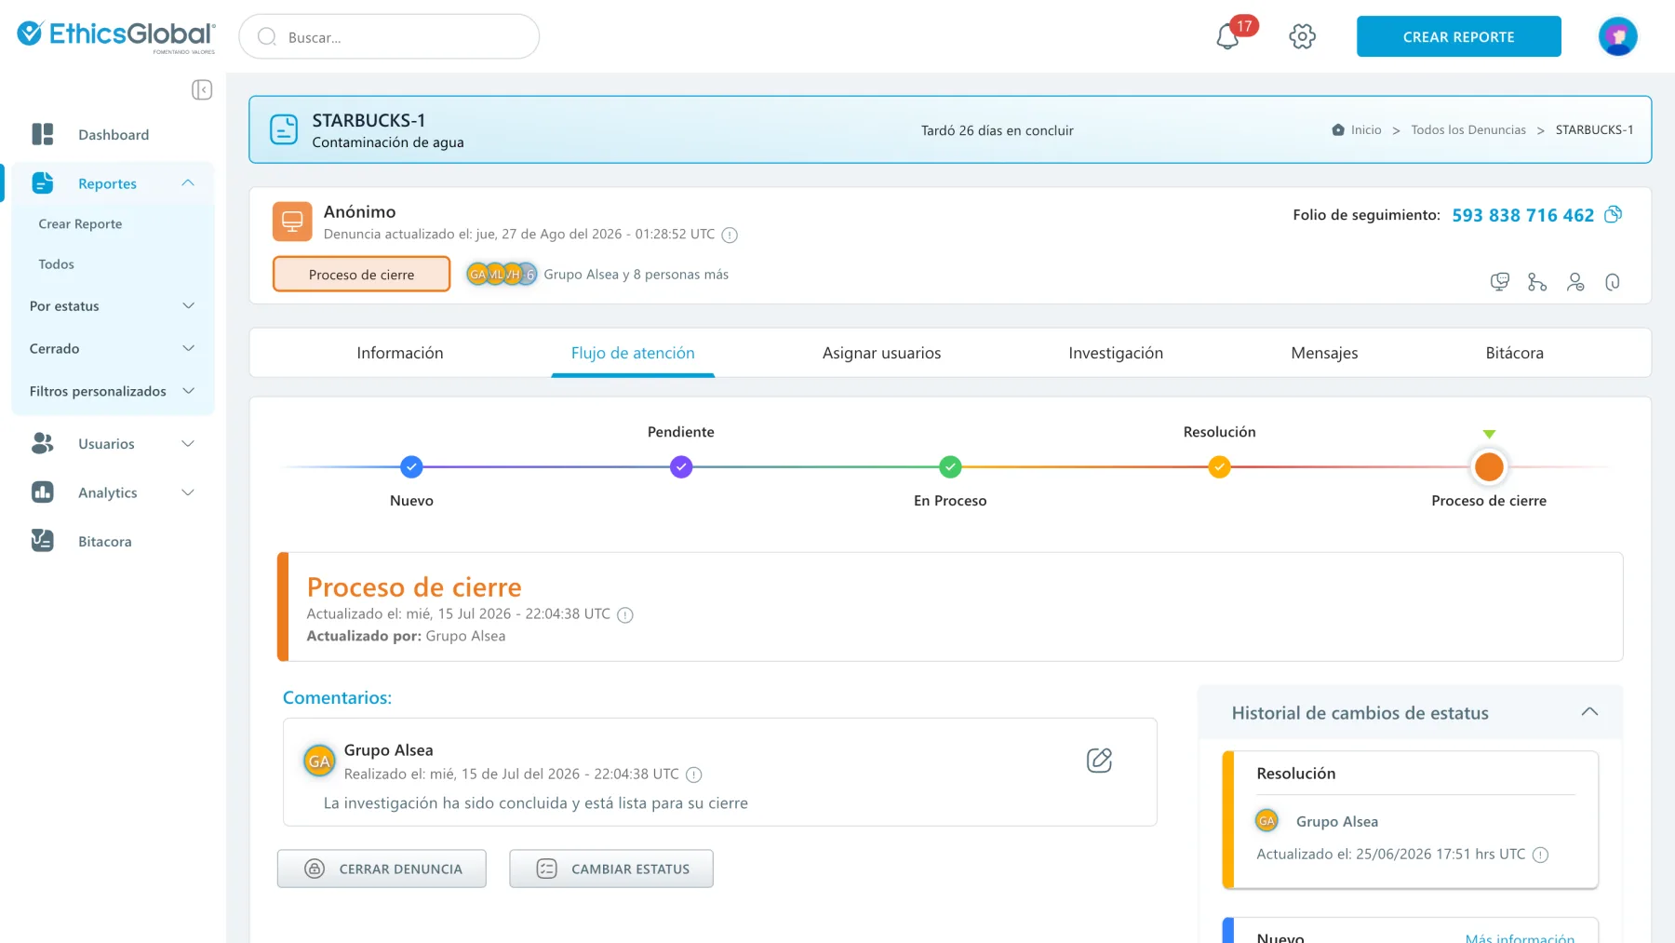Expand the Por estatus section
This screenshot has height=943, width=1675.
[x=114, y=305]
